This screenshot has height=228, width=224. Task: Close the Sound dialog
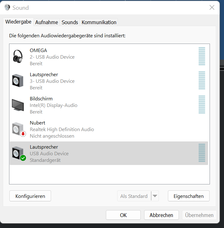(212, 8)
